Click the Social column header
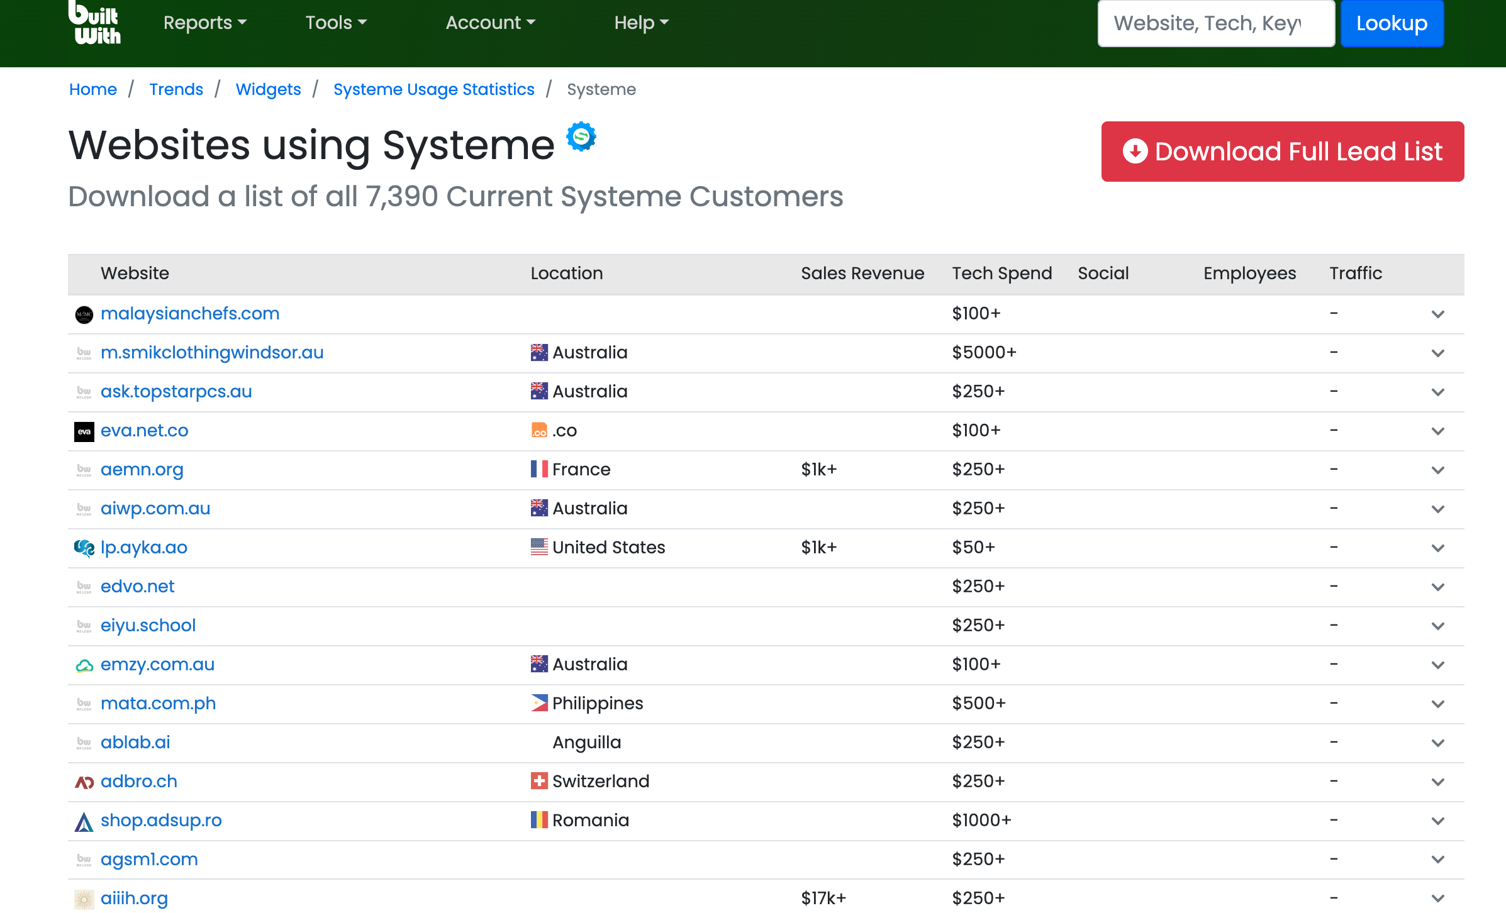Image resolution: width=1506 pixels, height=913 pixels. click(x=1103, y=273)
